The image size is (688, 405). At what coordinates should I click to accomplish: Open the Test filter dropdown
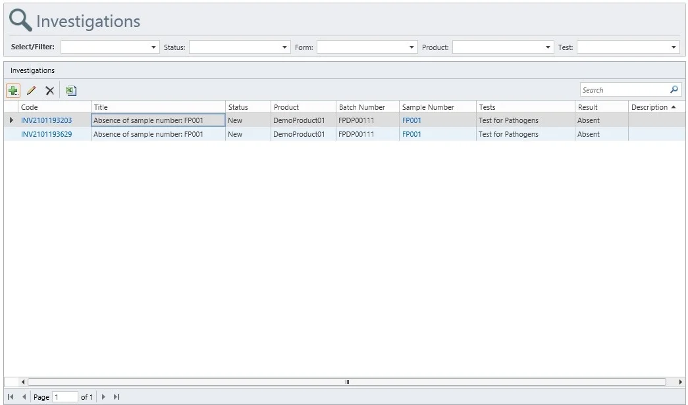[674, 47]
